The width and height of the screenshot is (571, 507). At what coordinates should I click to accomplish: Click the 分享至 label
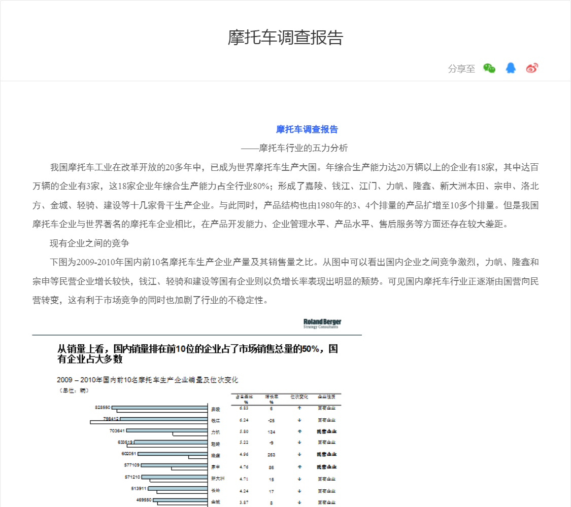tap(461, 69)
